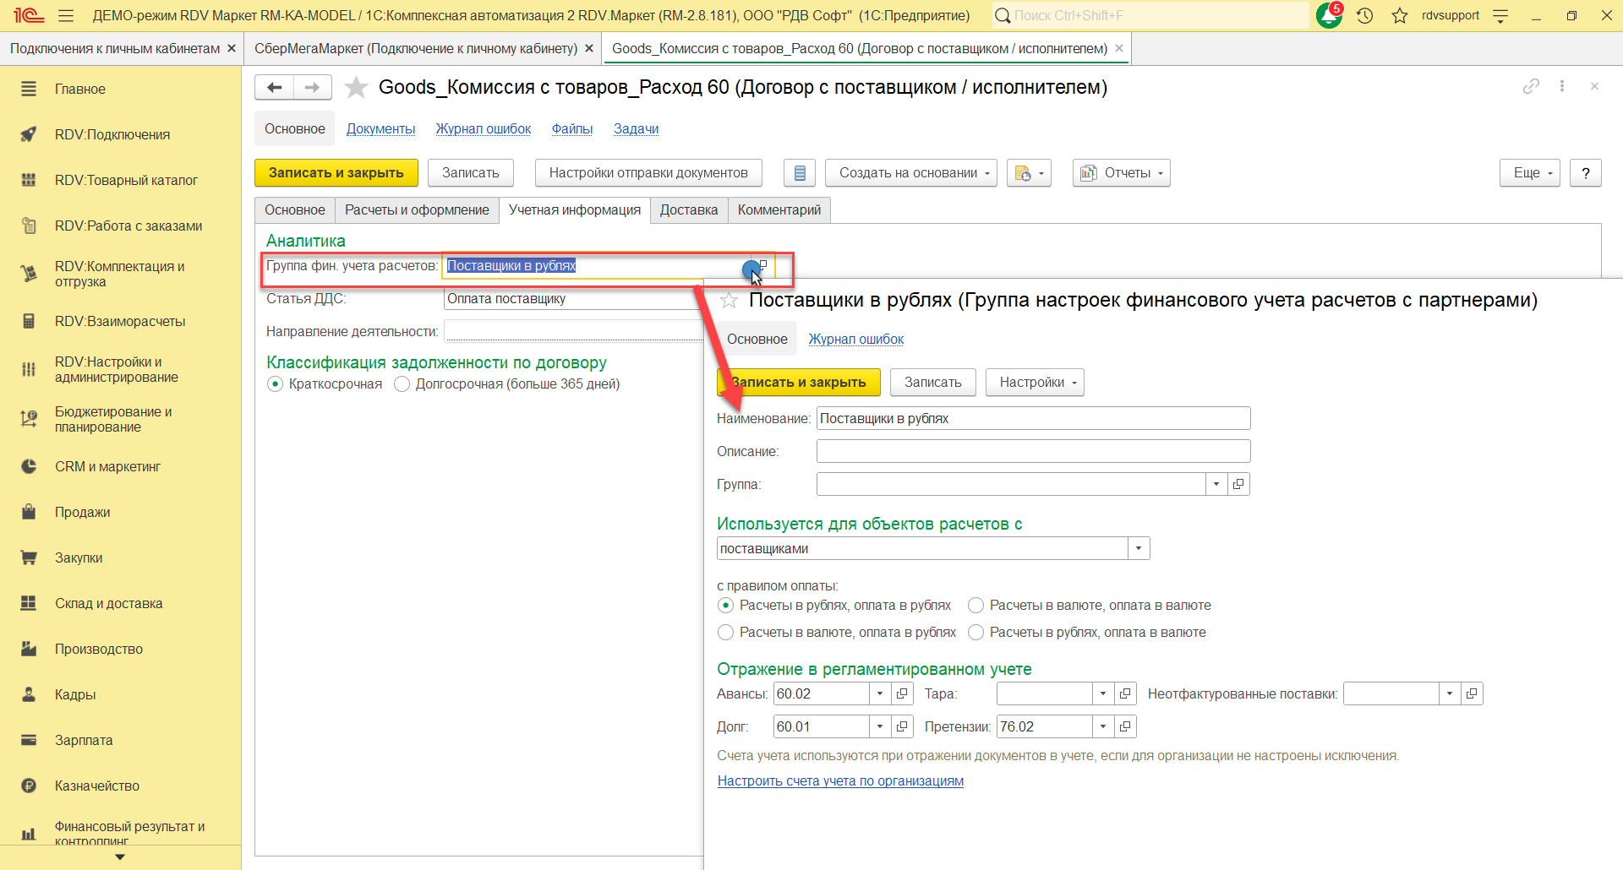Select Расчеты в валюте, оплата в валюте
1623x870 pixels.
point(976,606)
